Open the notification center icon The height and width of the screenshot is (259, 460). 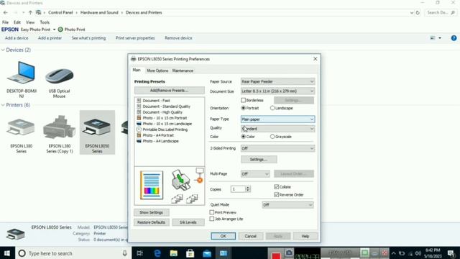451,253
